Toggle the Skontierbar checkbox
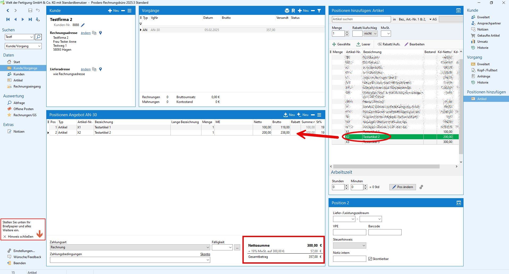The image size is (509, 274). coord(370,259)
